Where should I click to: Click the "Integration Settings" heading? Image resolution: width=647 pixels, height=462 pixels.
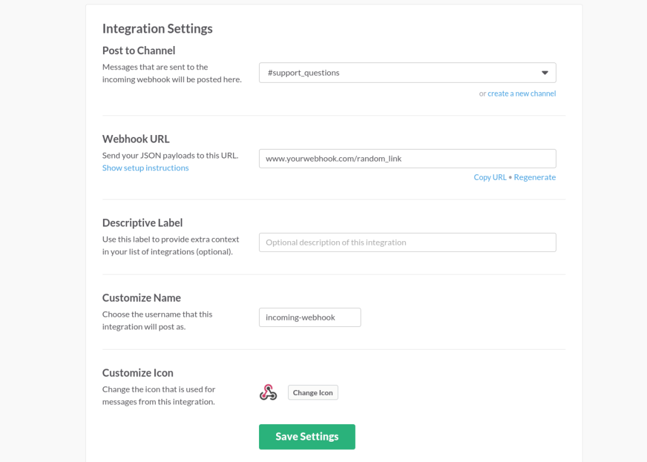tap(157, 28)
